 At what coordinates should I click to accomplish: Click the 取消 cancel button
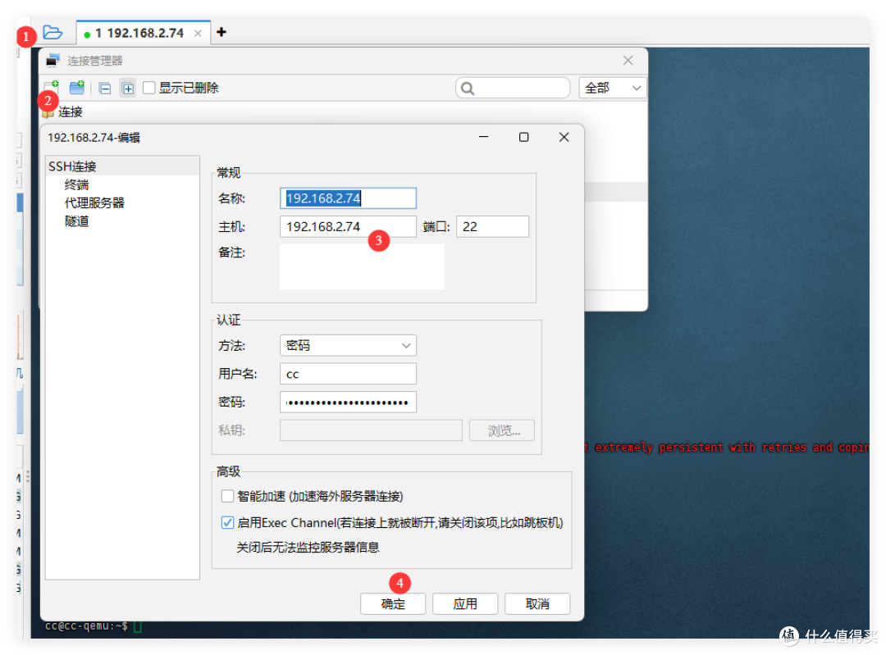[x=537, y=603]
